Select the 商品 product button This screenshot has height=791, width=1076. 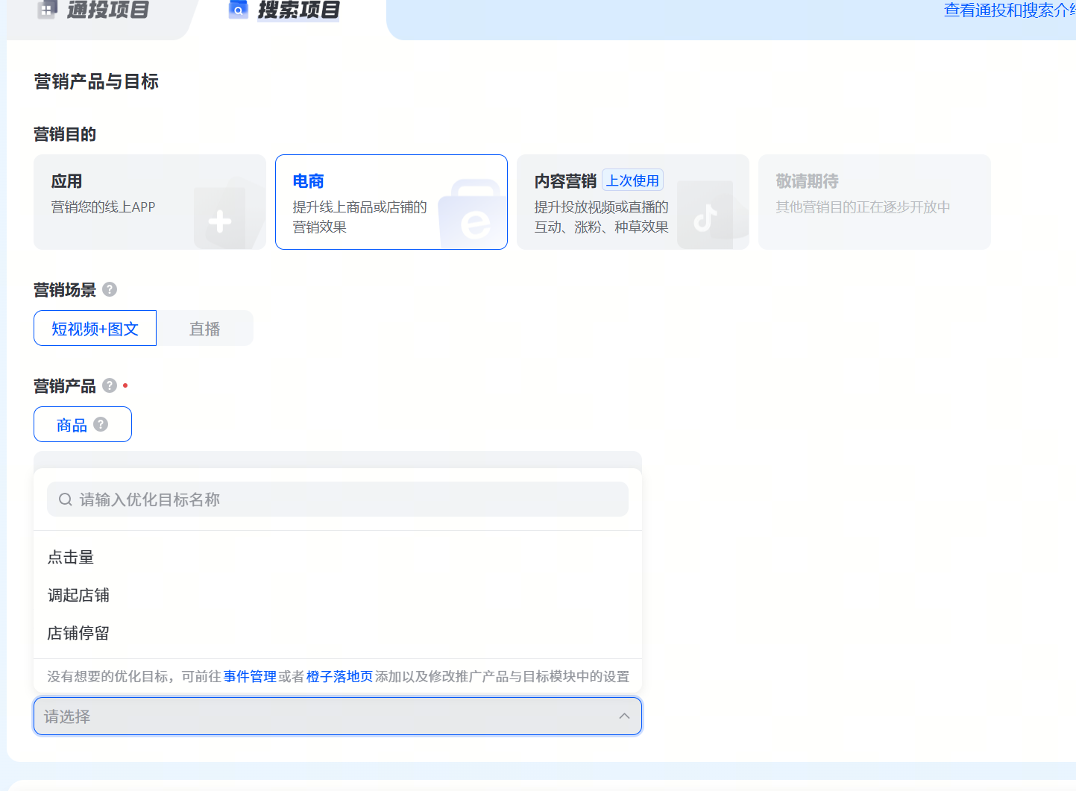point(83,424)
